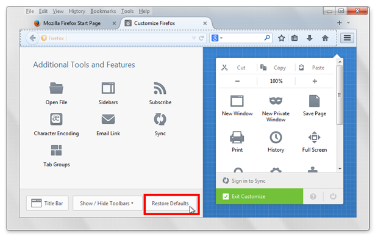This screenshot has width=378, height=242.
Task: Click the Paste clipboard item
Action: coord(312,68)
